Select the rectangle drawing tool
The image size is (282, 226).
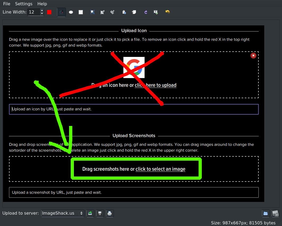click(x=81, y=12)
